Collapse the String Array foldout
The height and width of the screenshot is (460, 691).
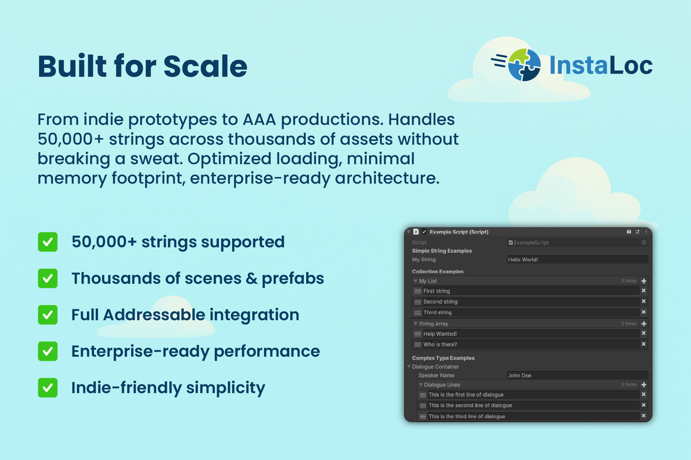[x=416, y=324]
